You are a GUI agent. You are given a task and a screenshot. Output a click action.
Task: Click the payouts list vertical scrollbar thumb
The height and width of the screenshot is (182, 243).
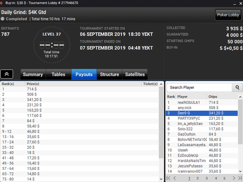161,122
